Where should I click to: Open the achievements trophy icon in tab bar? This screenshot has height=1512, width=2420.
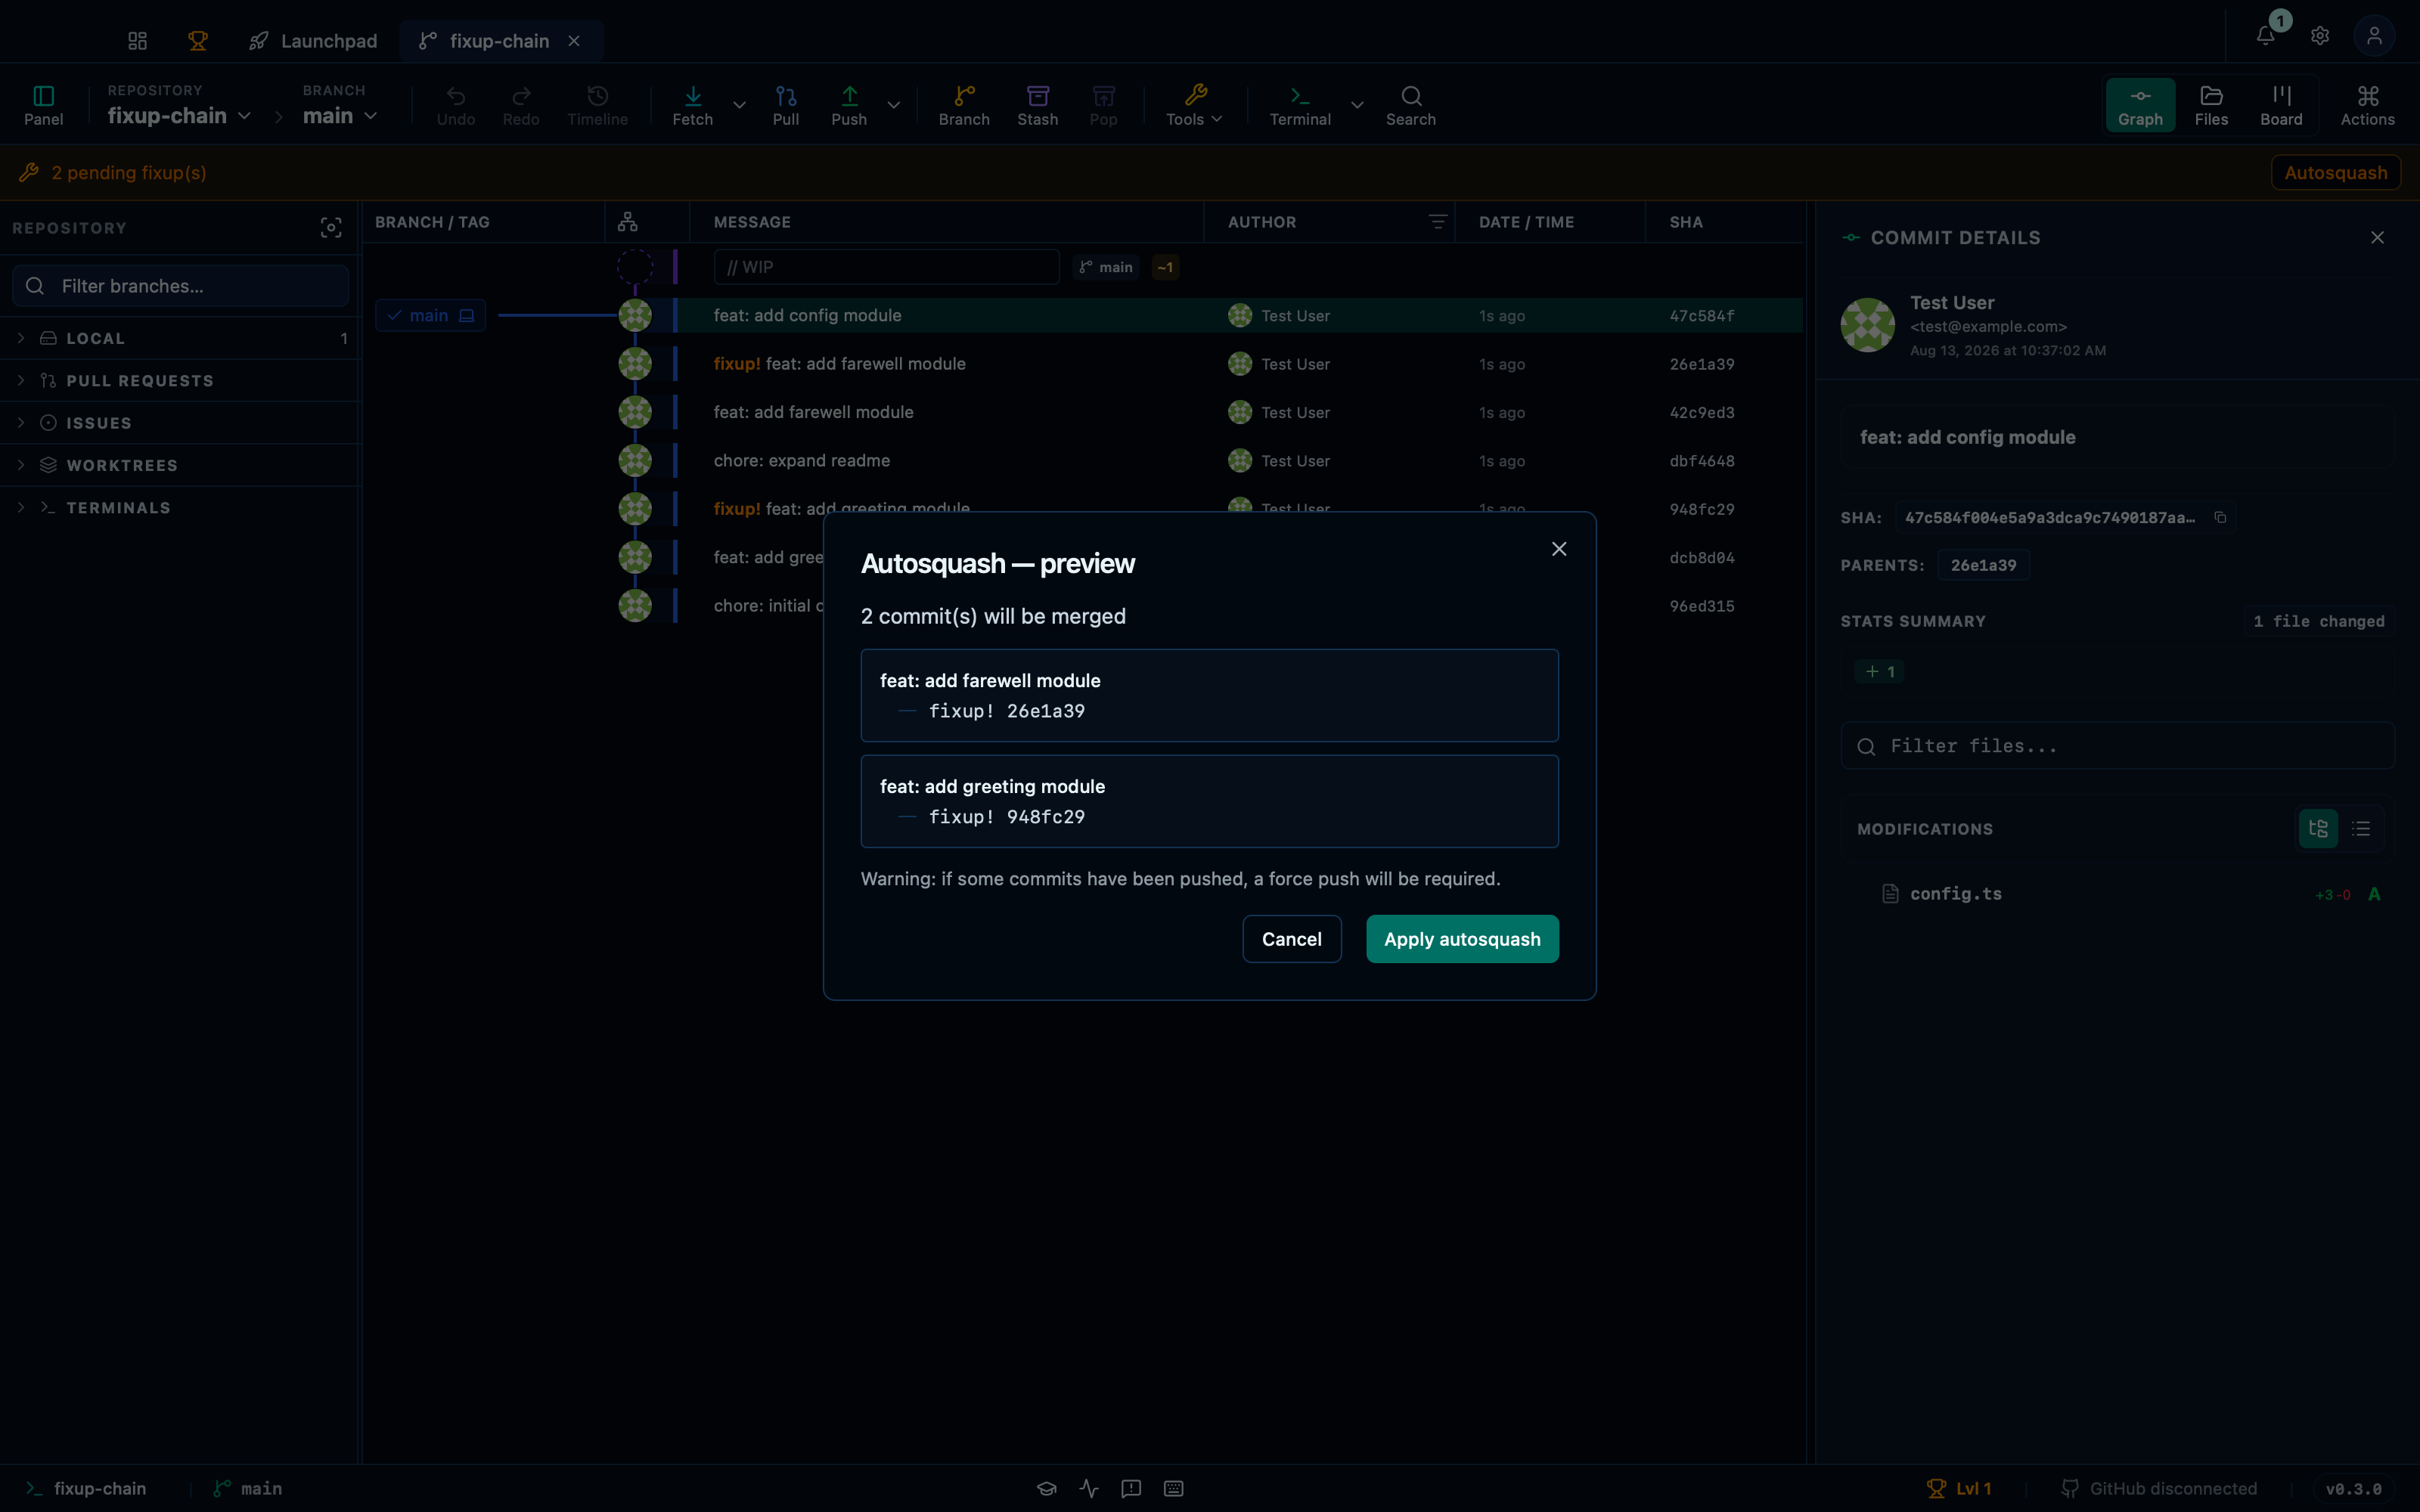point(198,41)
